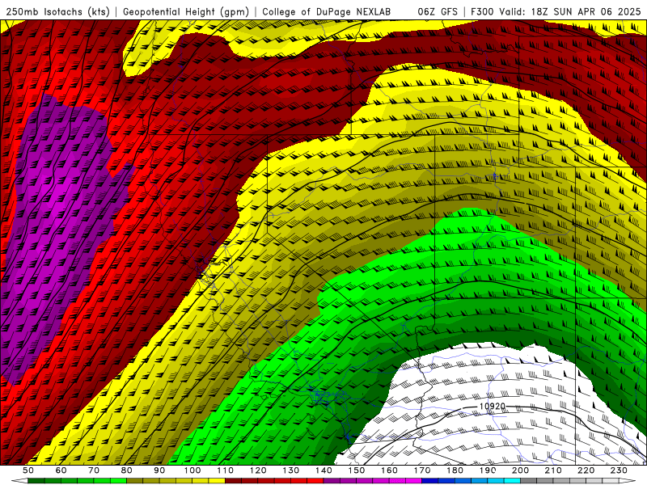Viewport: 647px width, 485px height.
Task: Click the '100' tick label on color bar
Action: (x=192, y=470)
